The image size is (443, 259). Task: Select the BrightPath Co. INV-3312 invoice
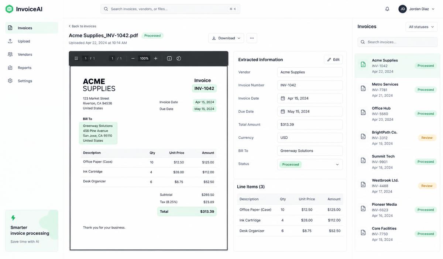398,138
